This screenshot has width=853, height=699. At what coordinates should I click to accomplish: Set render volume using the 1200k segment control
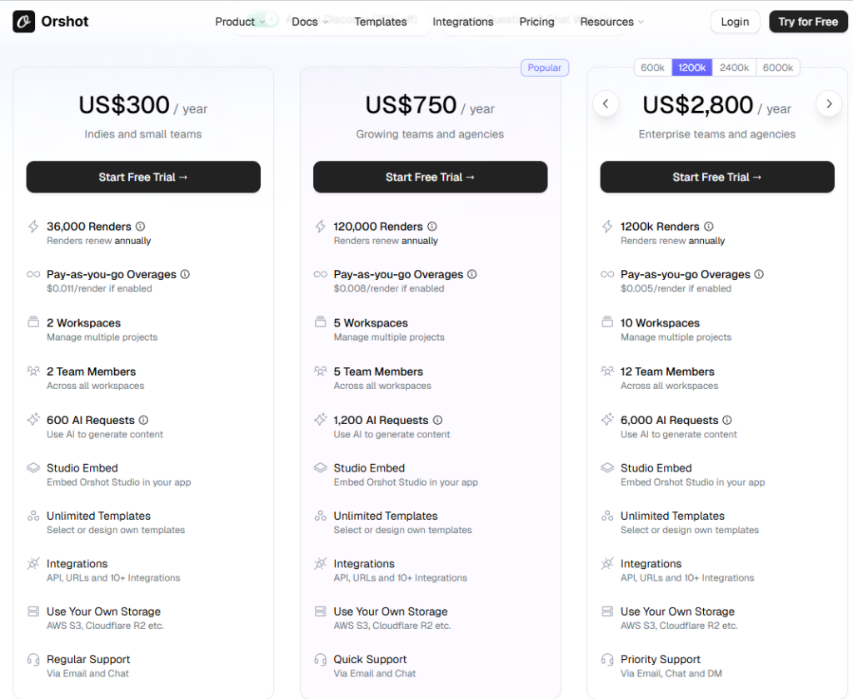pyautogui.click(x=691, y=67)
